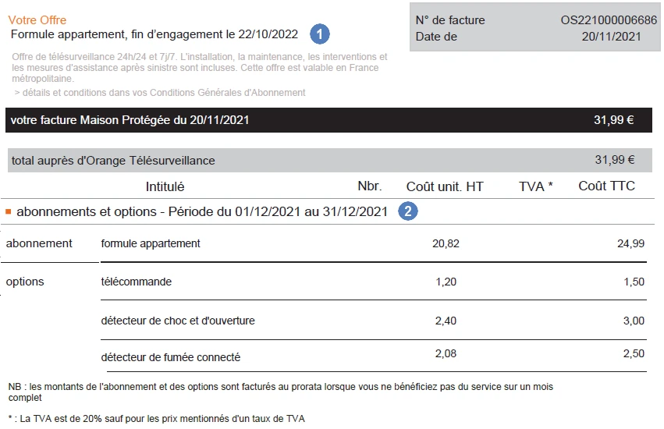Click the options section label
This screenshot has height=429, width=664.
(x=25, y=282)
